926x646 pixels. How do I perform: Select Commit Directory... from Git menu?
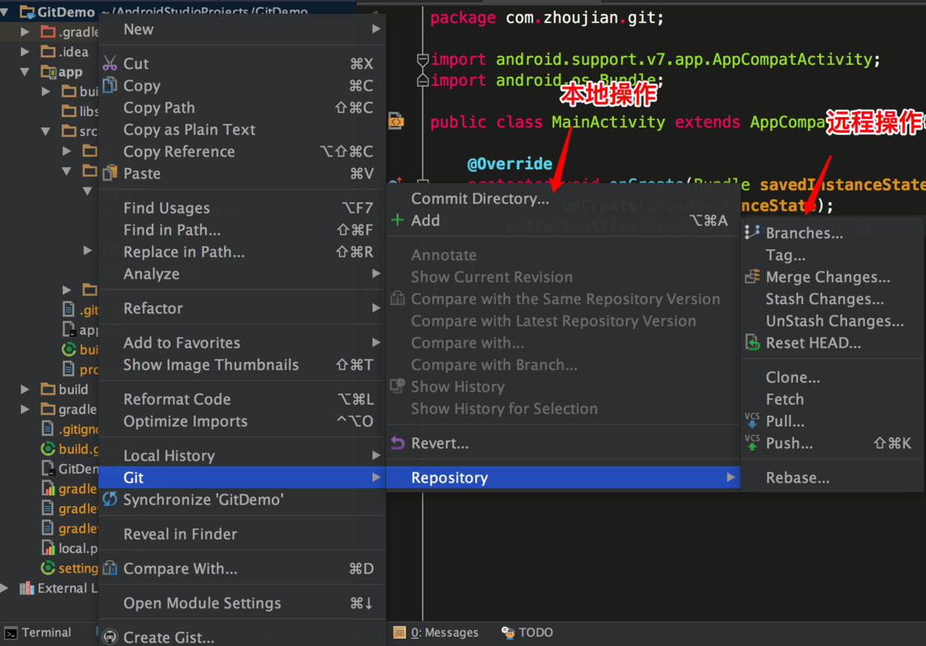click(x=479, y=198)
